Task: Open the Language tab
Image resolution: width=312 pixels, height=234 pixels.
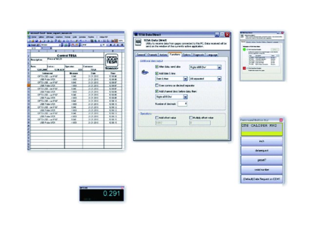Action: pyautogui.click(x=212, y=55)
